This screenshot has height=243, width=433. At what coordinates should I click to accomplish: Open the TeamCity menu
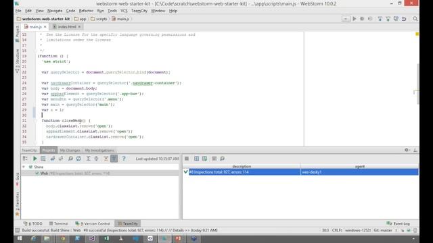click(x=139, y=11)
